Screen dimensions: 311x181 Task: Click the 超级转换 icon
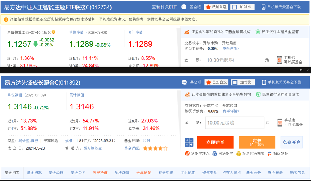tap(269, 153)
